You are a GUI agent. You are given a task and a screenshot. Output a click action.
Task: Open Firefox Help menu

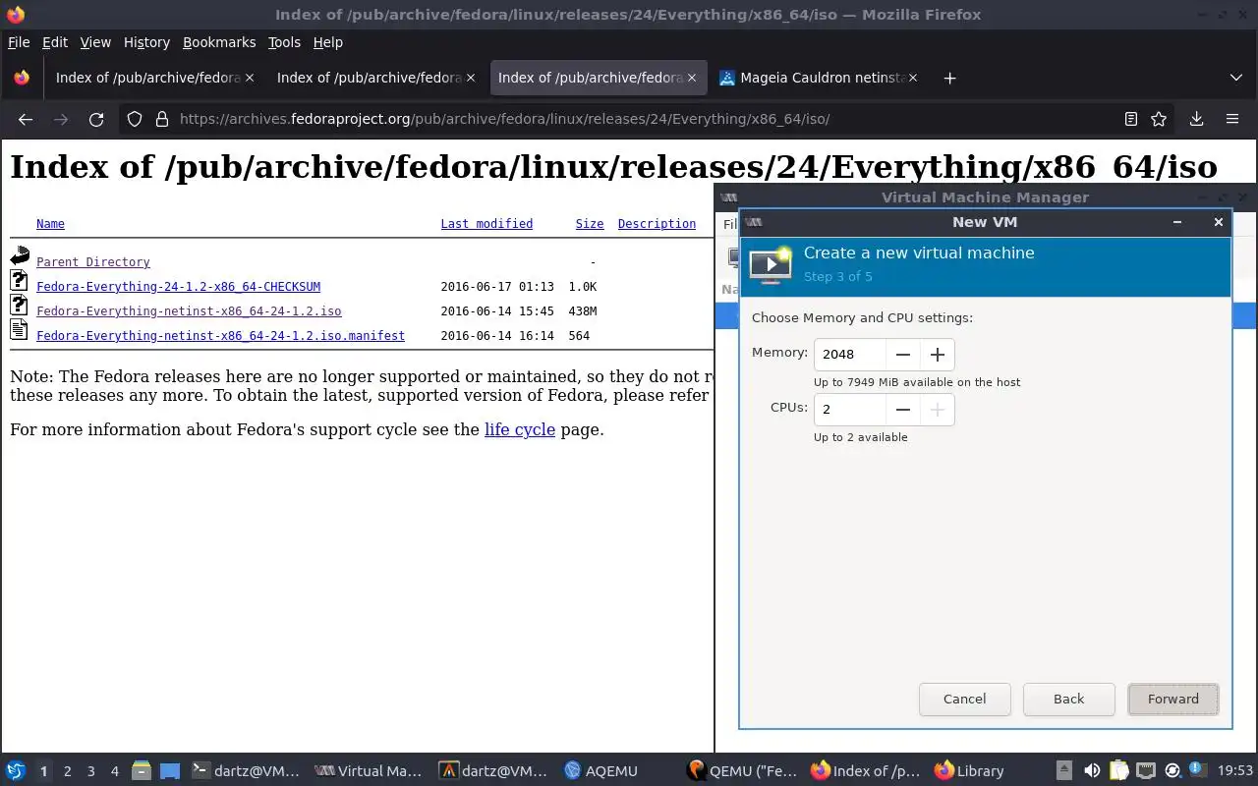coord(327,42)
